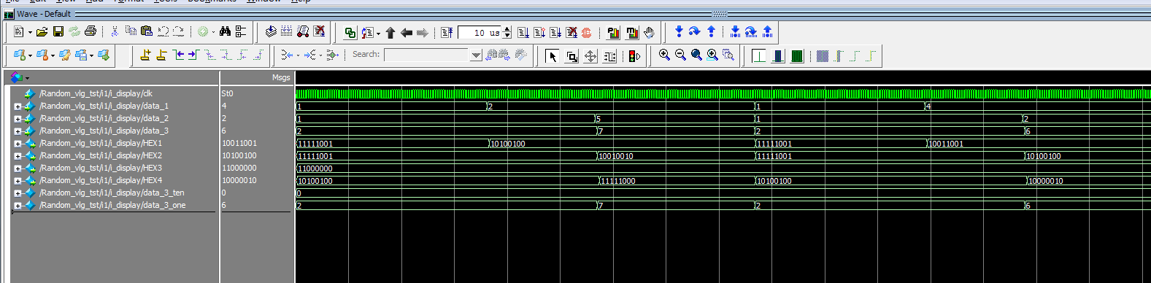The height and width of the screenshot is (283, 1151).
Task: Toggle the Edit Mode tool
Action: tap(609, 56)
